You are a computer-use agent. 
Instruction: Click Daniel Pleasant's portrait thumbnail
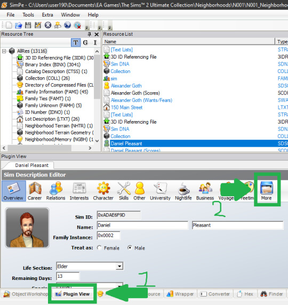(x=27, y=228)
